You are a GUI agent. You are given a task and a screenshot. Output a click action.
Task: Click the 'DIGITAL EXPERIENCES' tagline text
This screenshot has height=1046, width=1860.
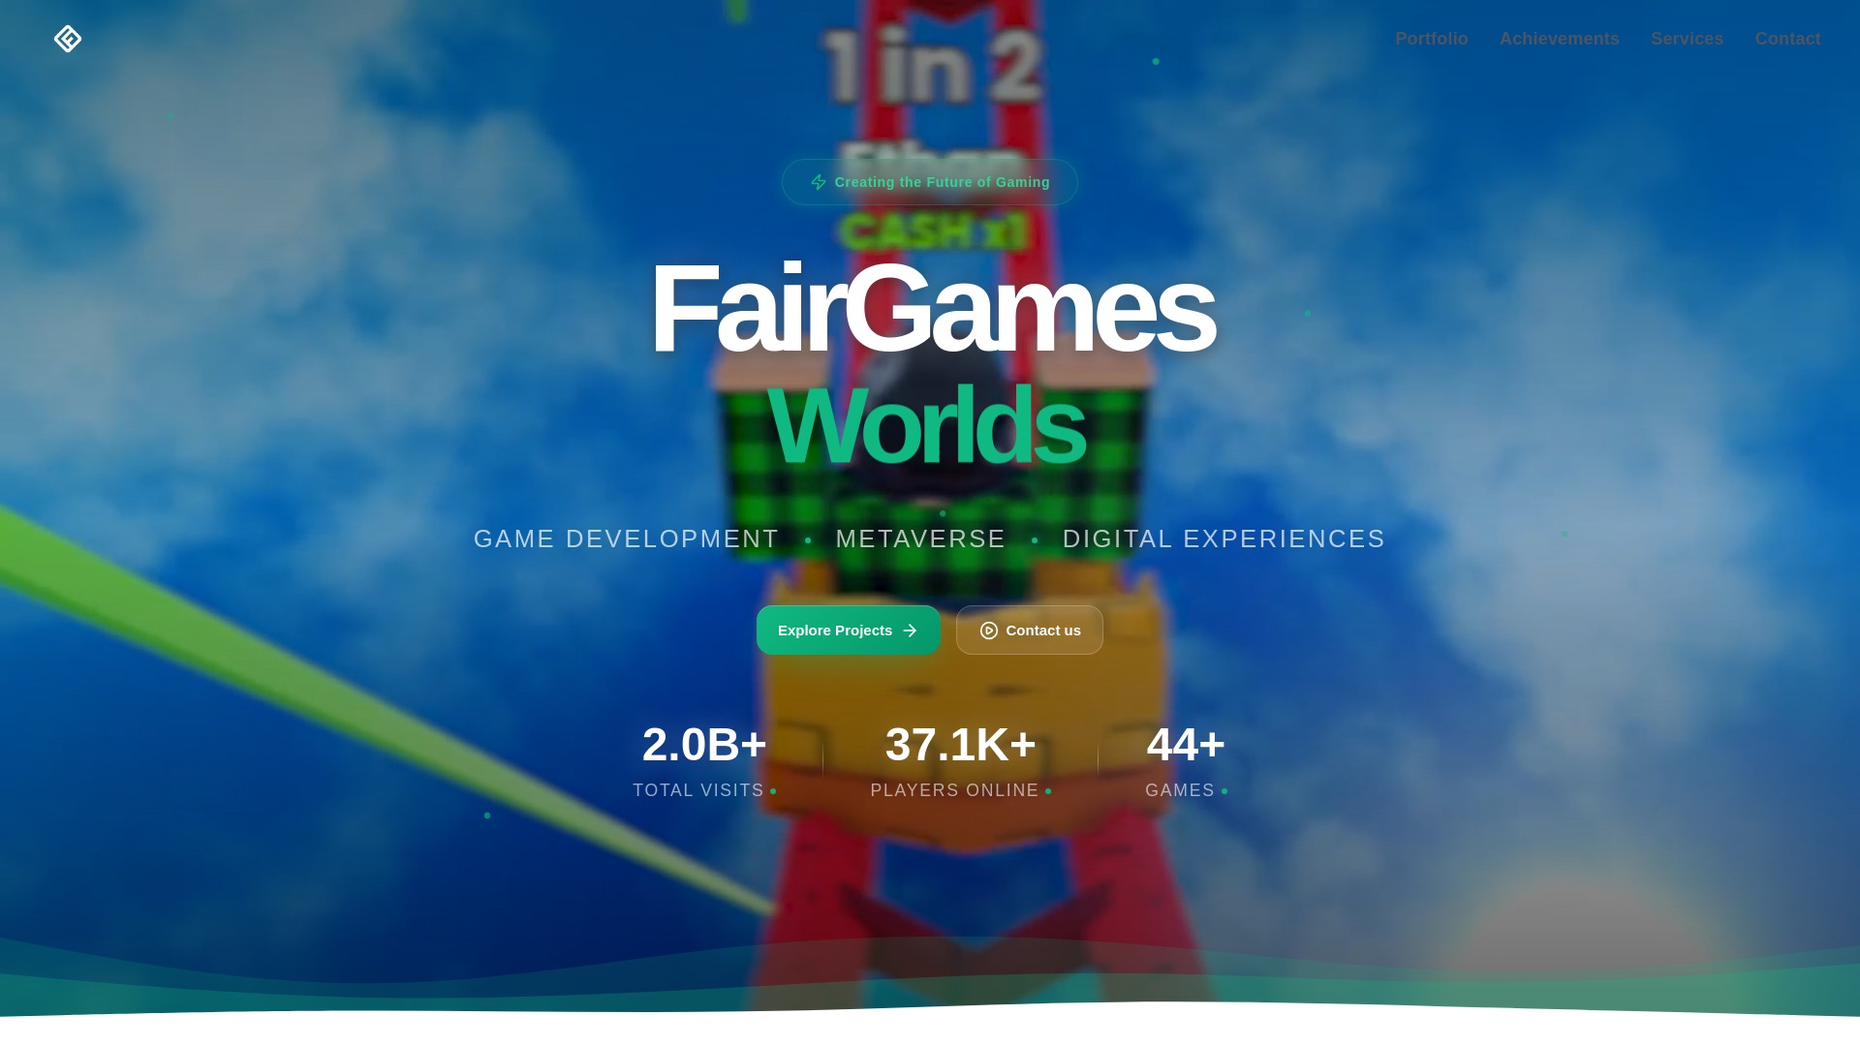(x=1224, y=538)
